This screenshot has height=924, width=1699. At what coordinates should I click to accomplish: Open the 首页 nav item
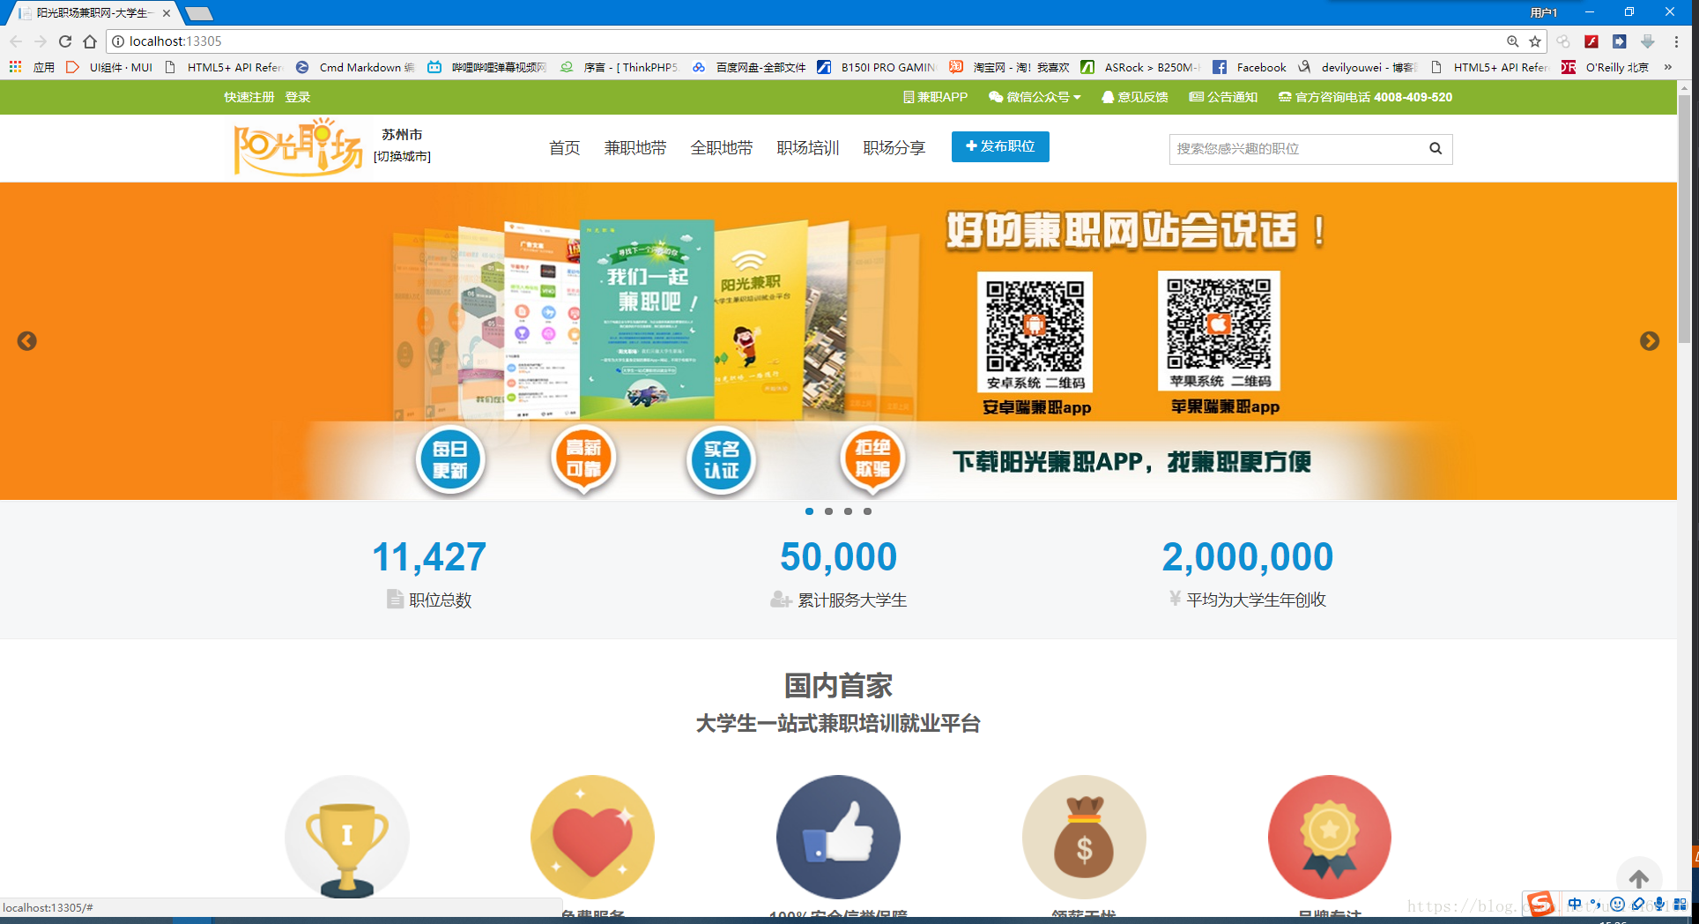tap(564, 148)
